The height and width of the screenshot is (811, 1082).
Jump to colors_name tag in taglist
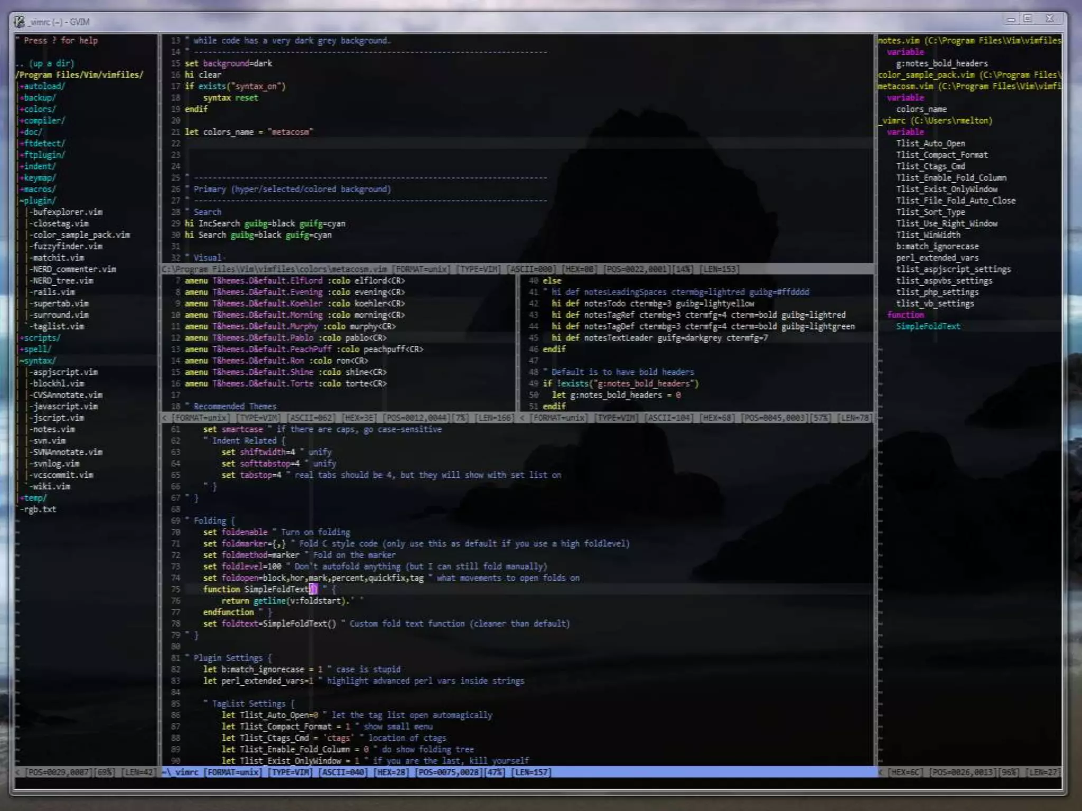[x=921, y=109]
